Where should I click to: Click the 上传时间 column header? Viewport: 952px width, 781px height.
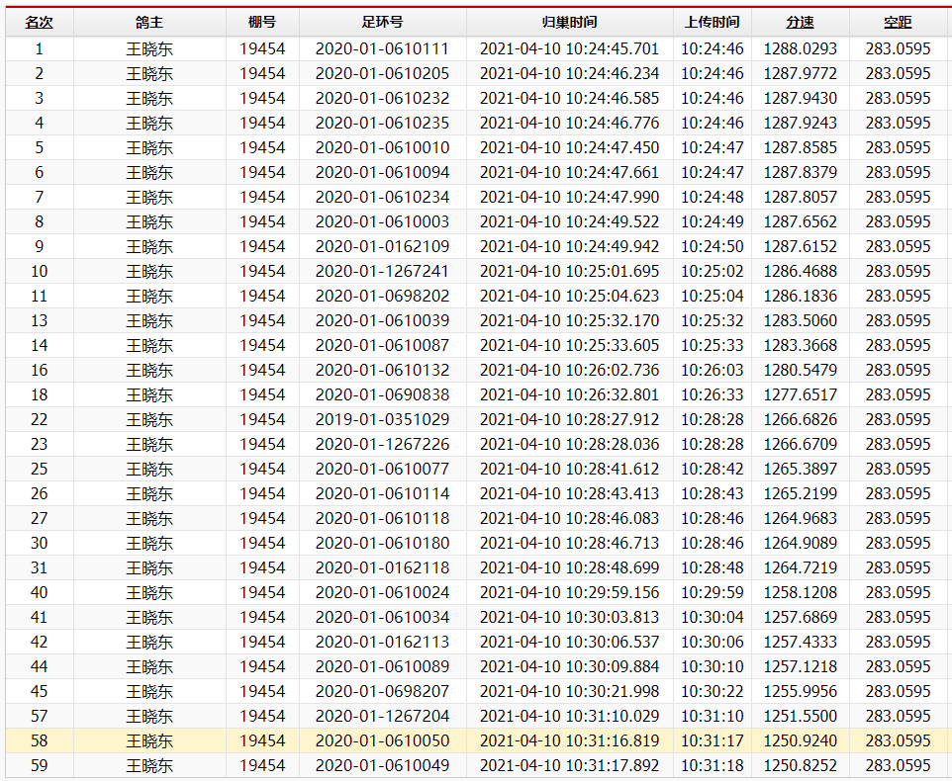(x=712, y=22)
